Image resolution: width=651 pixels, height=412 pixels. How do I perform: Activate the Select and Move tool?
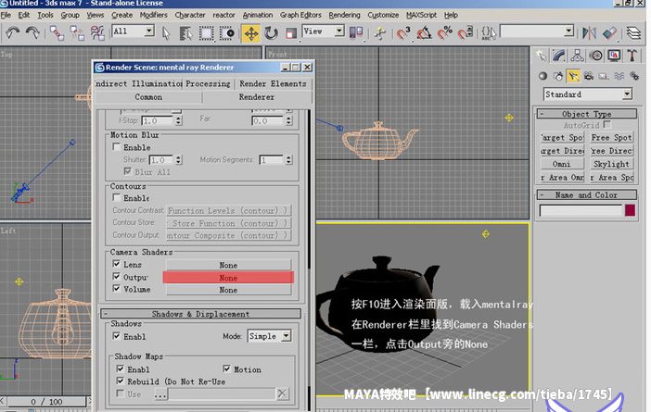[250, 33]
